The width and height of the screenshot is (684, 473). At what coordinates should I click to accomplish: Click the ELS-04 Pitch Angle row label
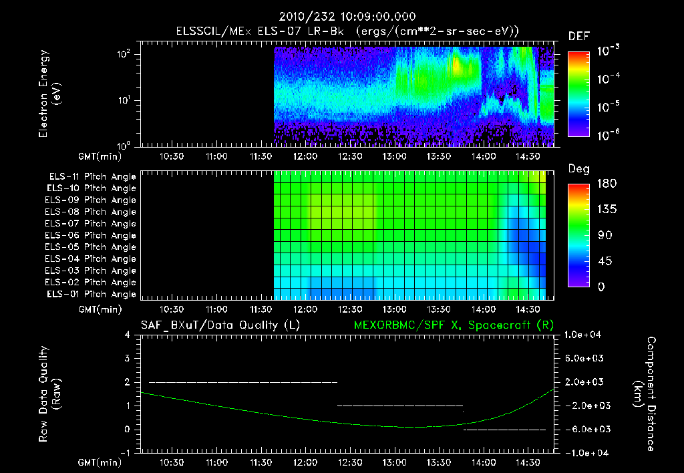tap(90, 259)
